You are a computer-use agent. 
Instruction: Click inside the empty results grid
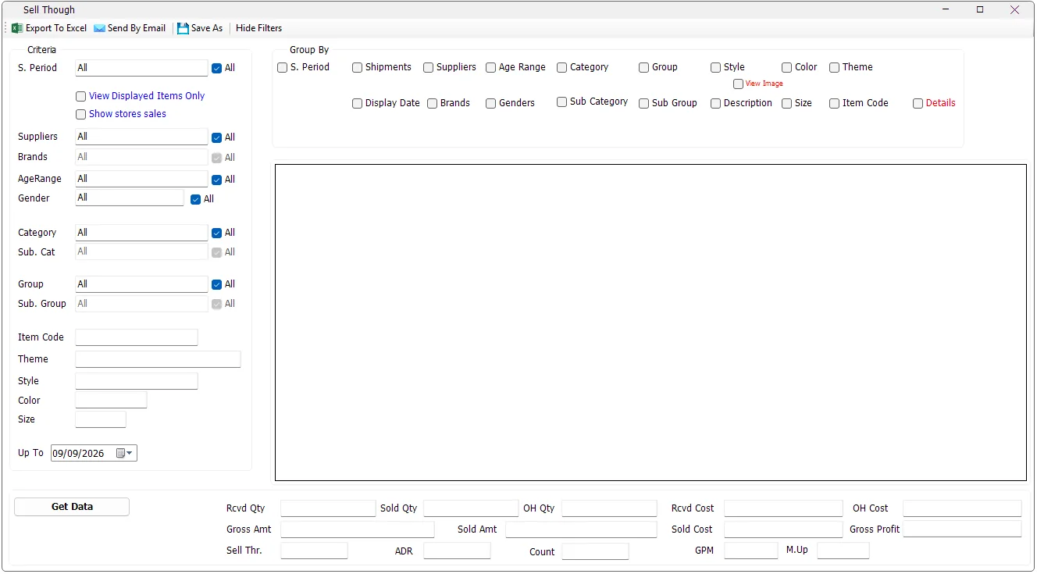tap(650, 323)
